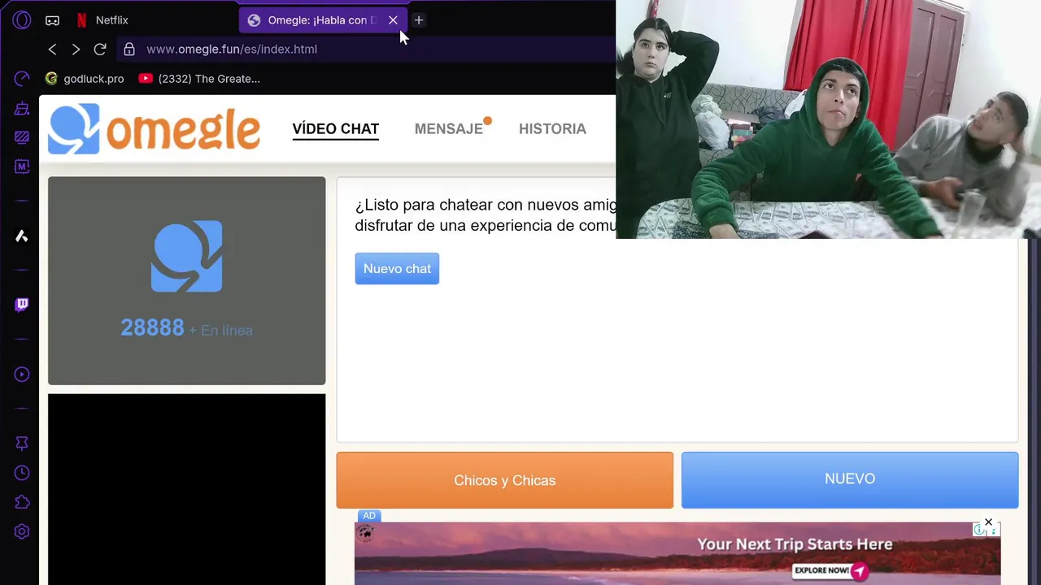Open Extensions puzzle icon in sidebar
The height and width of the screenshot is (585, 1041).
pyautogui.click(x=22, y=502)
